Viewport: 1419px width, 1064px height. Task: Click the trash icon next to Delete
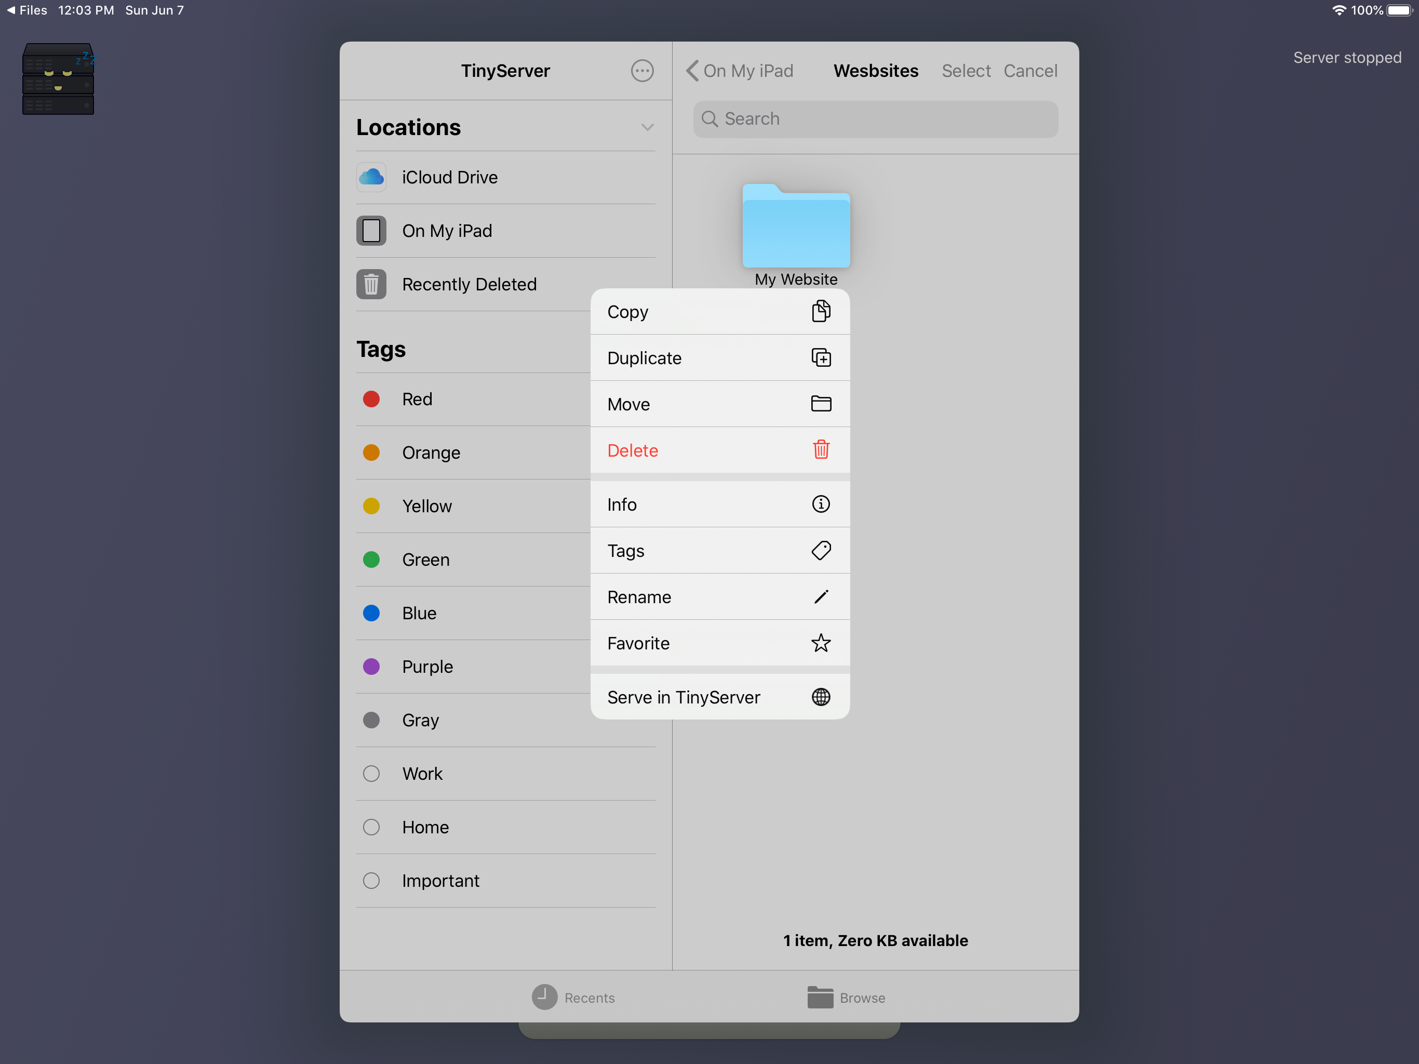(821, 450)
